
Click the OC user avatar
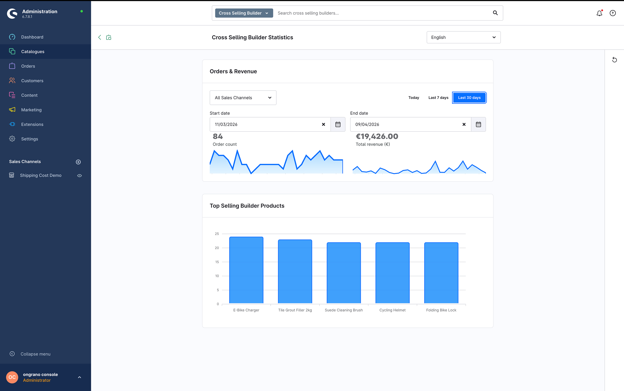[x=12, y=377]
